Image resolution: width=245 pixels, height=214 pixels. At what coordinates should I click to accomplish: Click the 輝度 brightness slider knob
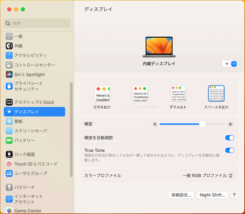tap(202, 124)
